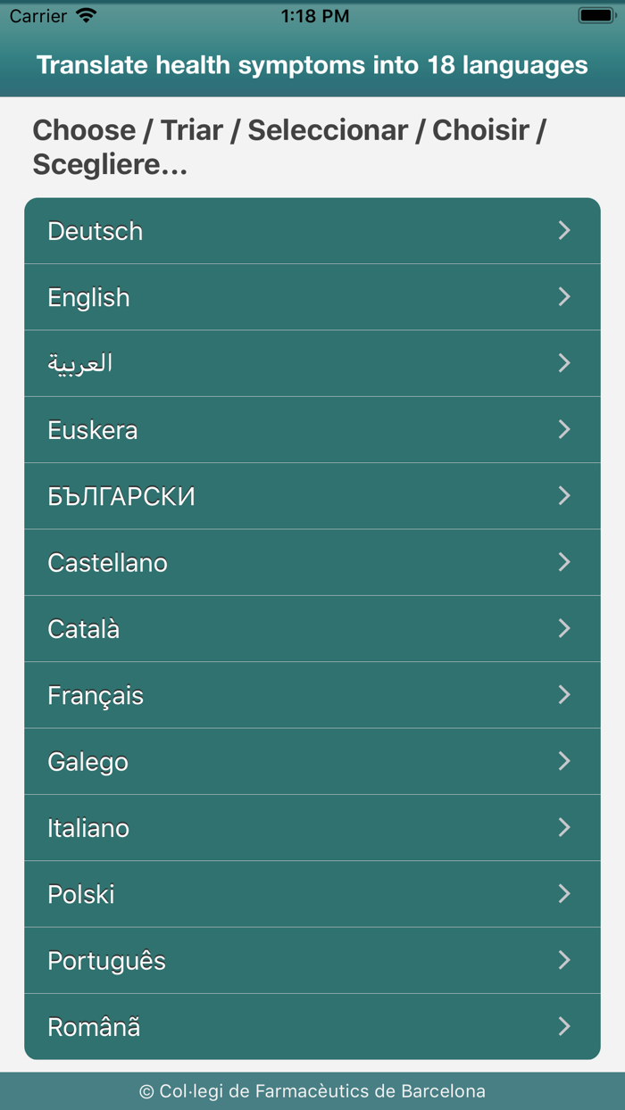Click the Col·legi de Farmacèutics de Barcelona footer
Image resolution: width=625 pixels, height=1110 pixels.
click(x=312, y=1090)
